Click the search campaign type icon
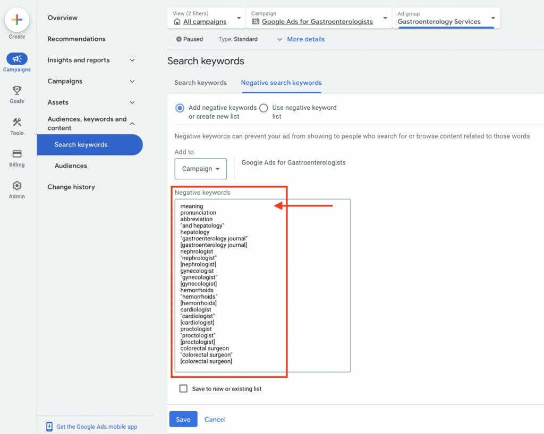The height and width of the screenshot is (434, 544). (256, 22)
